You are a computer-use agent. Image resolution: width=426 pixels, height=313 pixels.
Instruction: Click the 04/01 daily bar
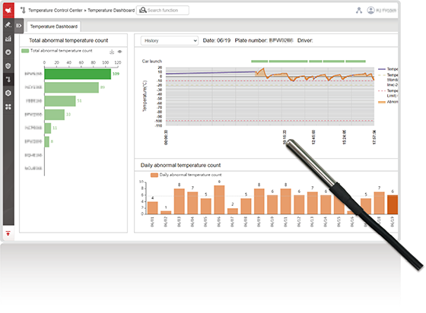152,207
